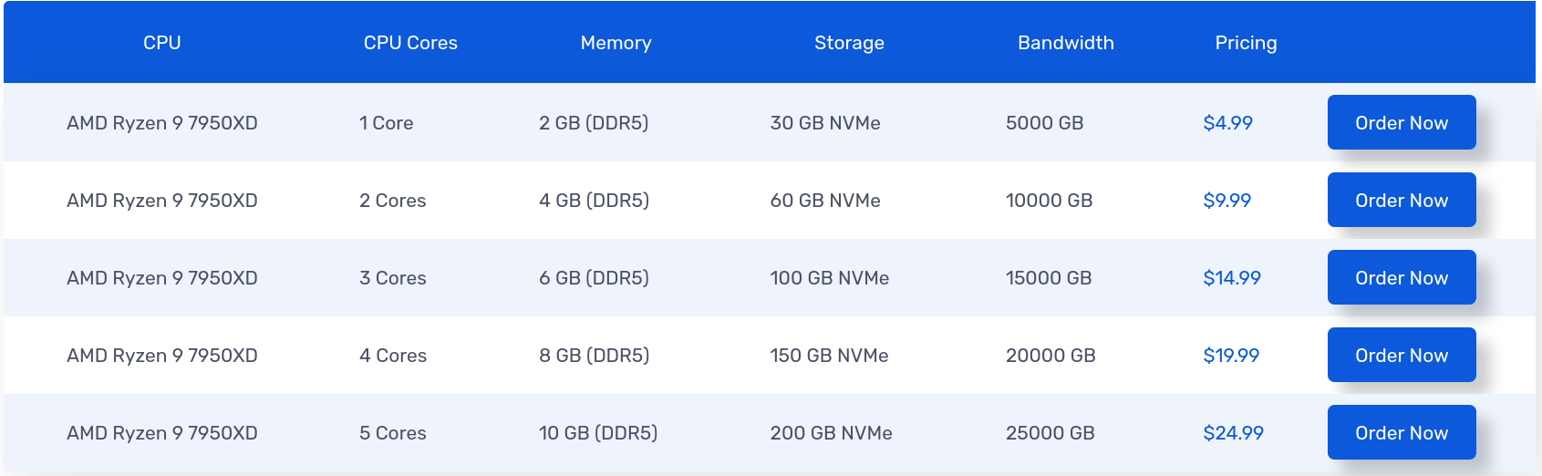
Task: Click the CPU column header
Action: pyautogui.click(x=162, y=43)
